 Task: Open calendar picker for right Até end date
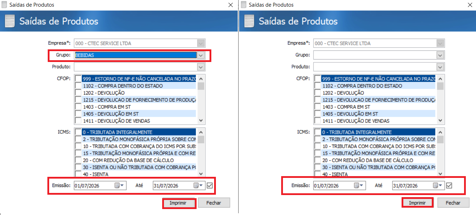click(438, 186)
